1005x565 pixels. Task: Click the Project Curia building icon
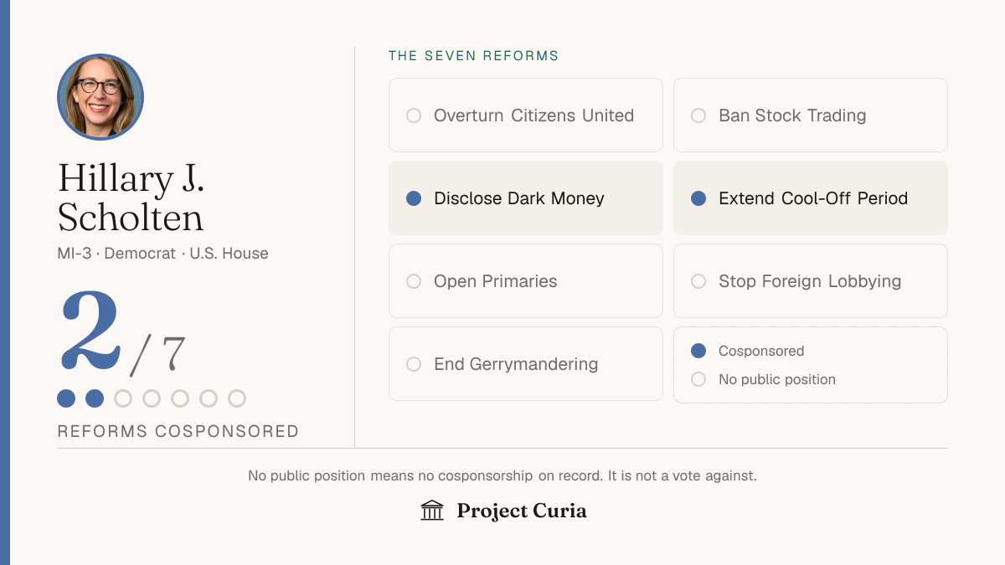(432, 511)
